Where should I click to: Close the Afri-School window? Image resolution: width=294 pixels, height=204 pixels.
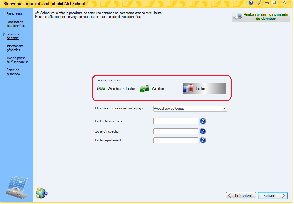point(284,3)
